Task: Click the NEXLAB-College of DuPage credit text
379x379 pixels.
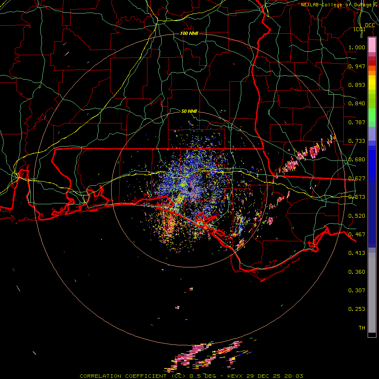Action: click(x=339, y=5)
